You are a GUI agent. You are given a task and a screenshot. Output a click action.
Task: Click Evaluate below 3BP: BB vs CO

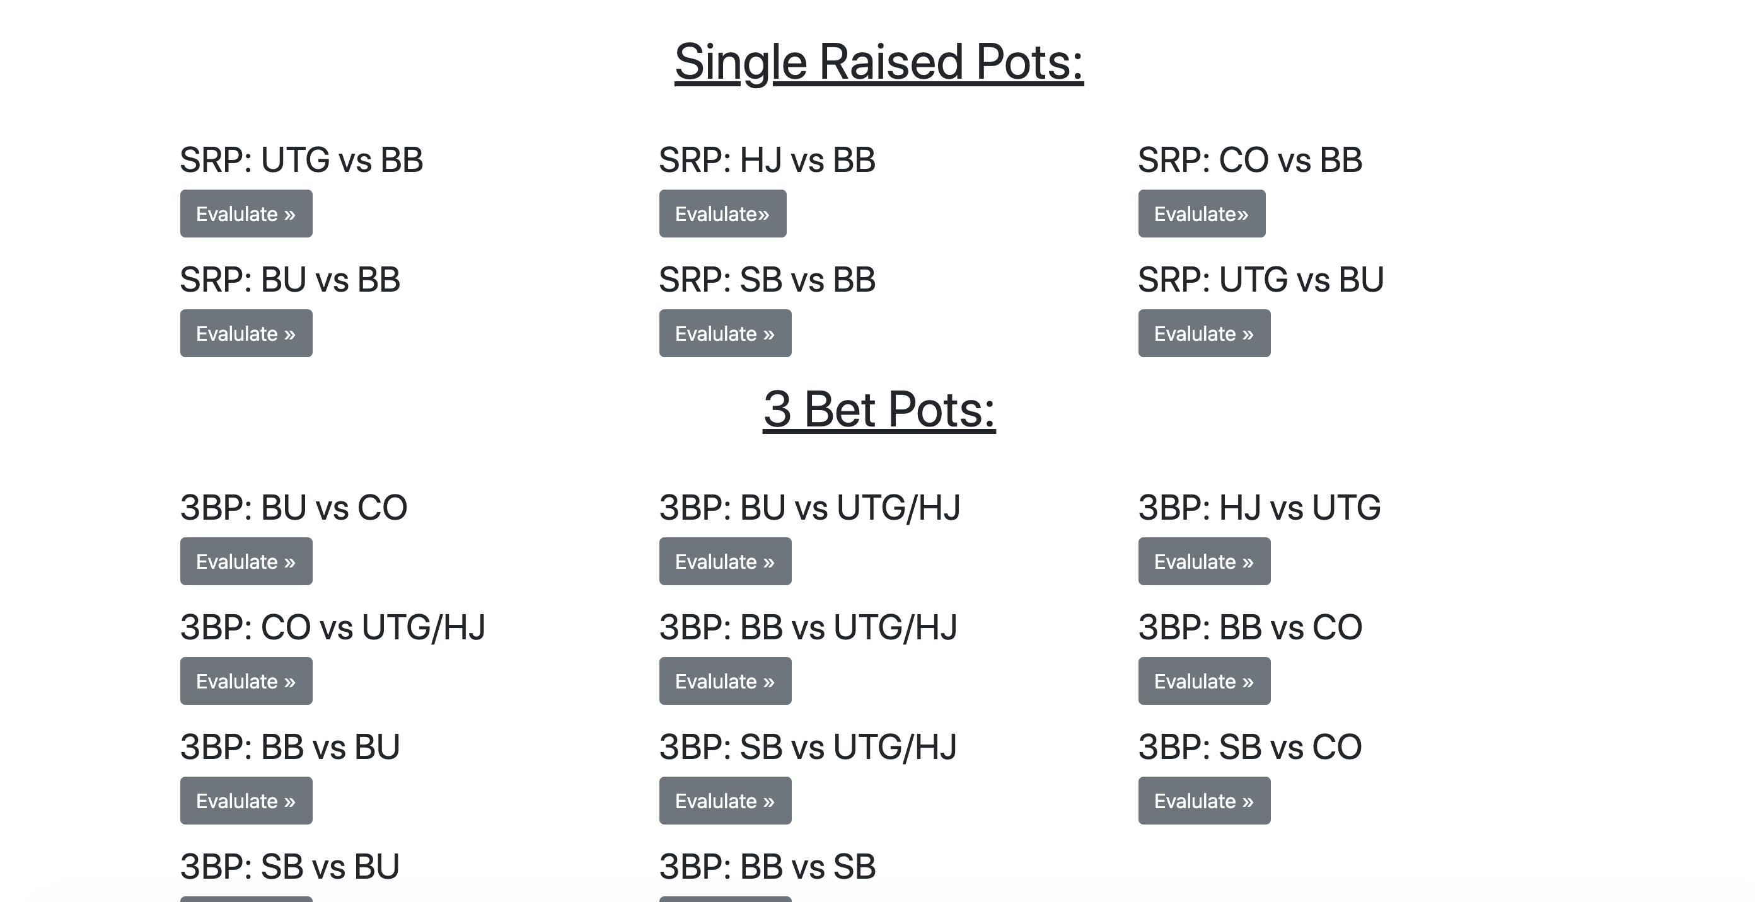point(1204,681)
